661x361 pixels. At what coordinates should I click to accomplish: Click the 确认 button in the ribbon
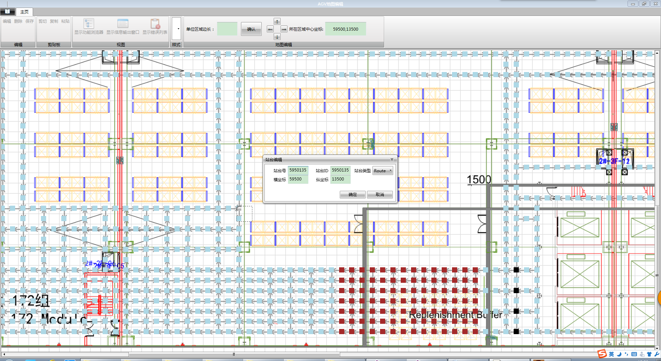tap(251, 29)
